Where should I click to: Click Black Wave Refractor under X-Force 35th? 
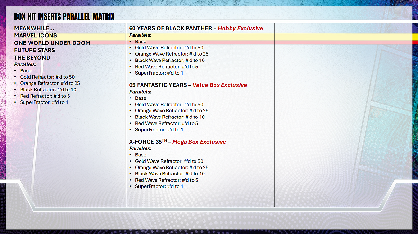click(170, 174)
